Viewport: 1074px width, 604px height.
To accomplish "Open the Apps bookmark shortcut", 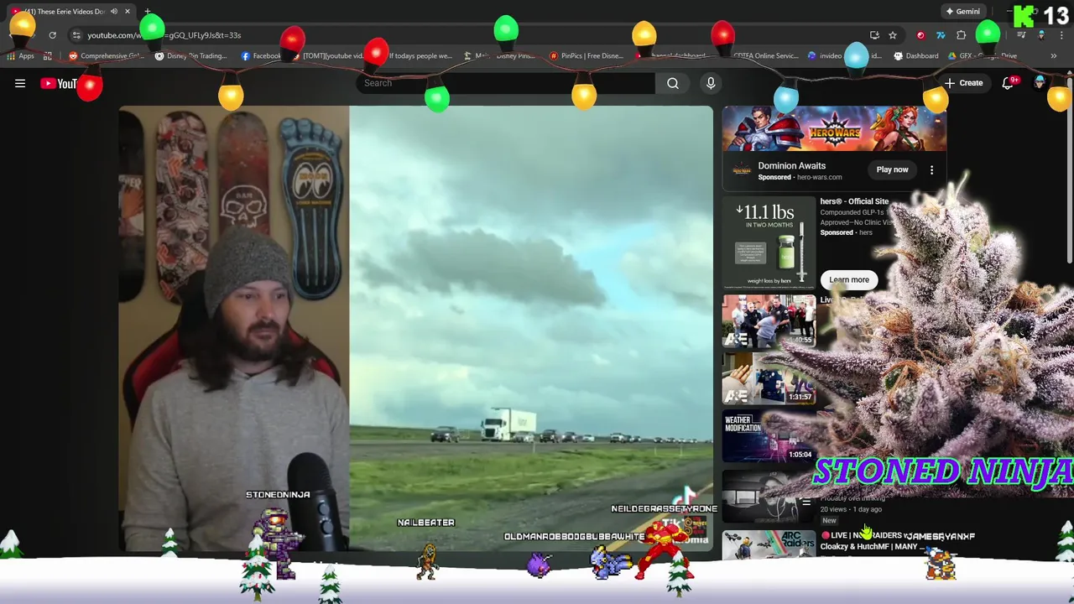I will pos(21,56).
